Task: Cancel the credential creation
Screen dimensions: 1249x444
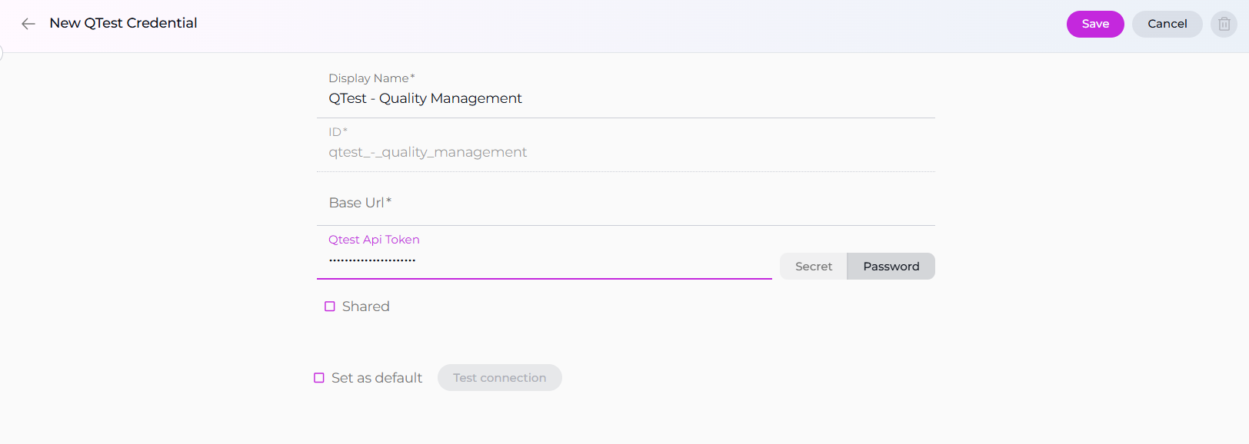Action: (1167, 24)
